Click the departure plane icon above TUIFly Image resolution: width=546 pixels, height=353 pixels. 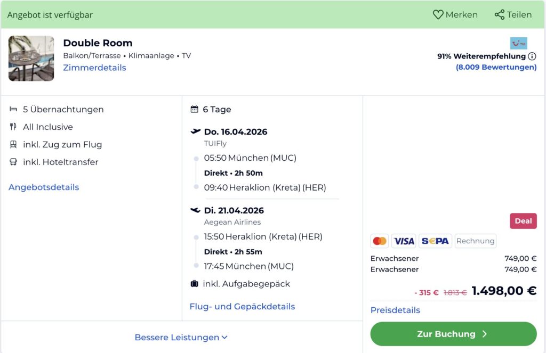(x=195, y=131)
